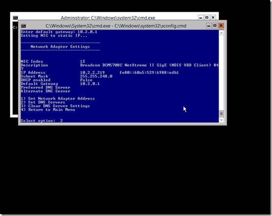Click the scrollbar down arrow in sconfig window

tap(221, 120)
